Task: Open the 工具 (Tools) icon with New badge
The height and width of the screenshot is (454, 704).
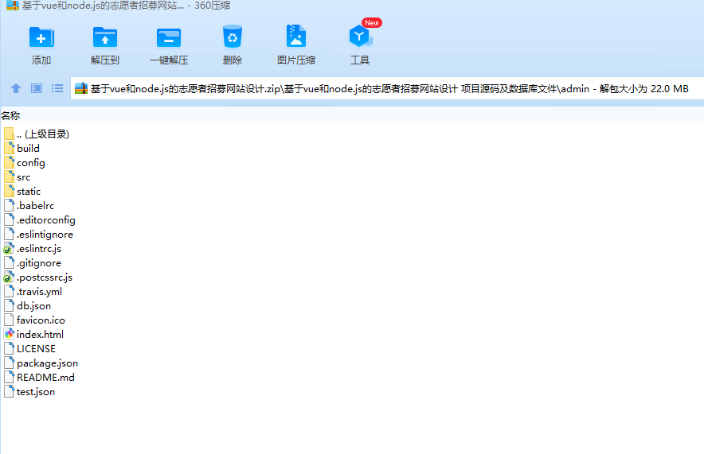Action: coord(361,37)
